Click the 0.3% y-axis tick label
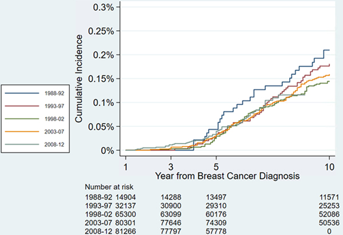 107,7
